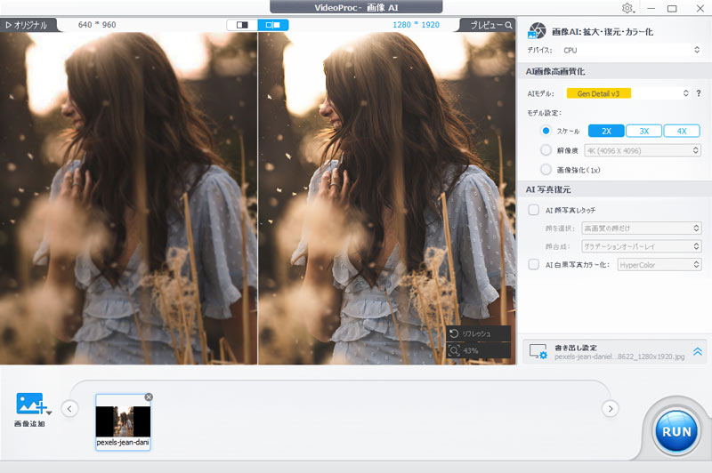This screenshot has height=473, width=712.
Task: Click the 書き出し設定 monitor gear icon
Action: pyautogui.click(x=538, y=351)
